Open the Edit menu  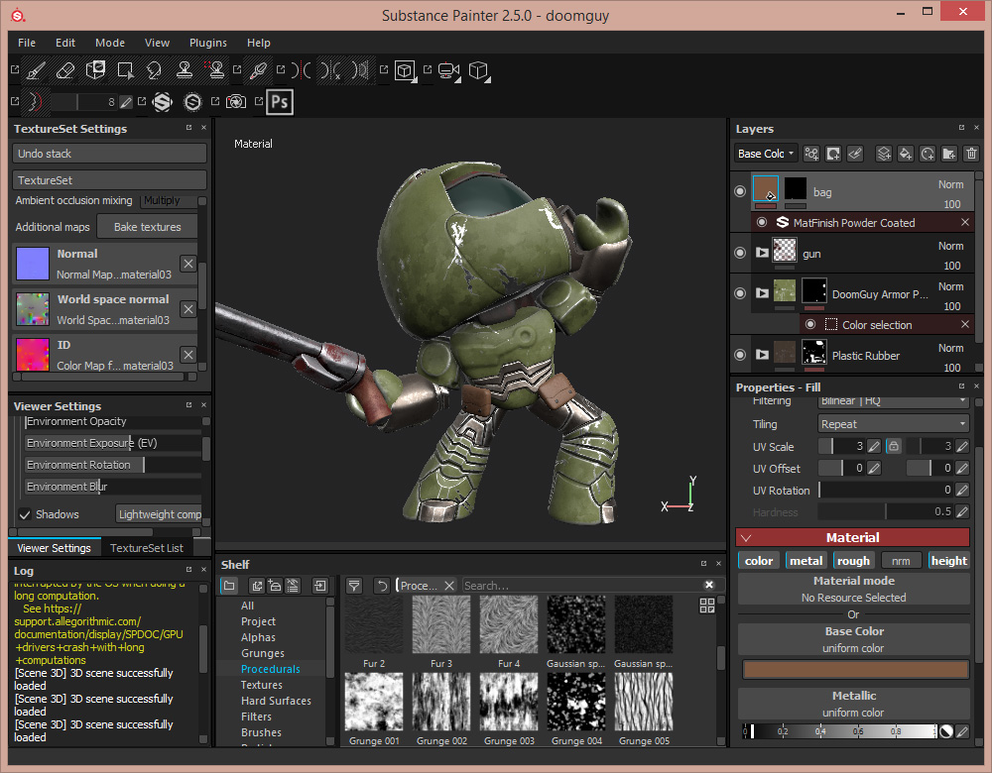click(65, 43)
